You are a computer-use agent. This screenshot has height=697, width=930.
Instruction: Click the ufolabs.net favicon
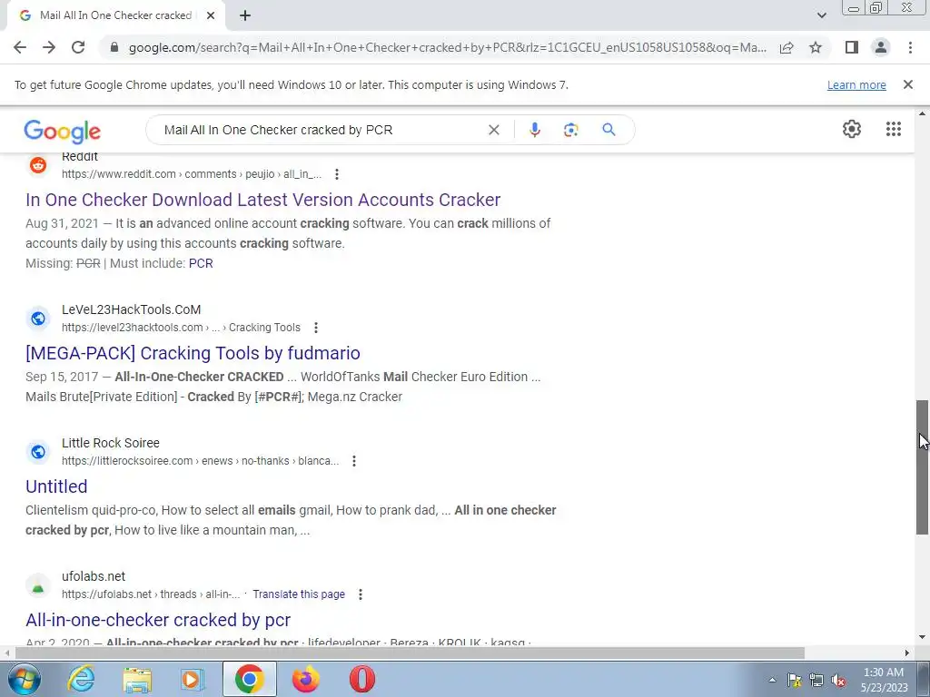click(38, 585)
